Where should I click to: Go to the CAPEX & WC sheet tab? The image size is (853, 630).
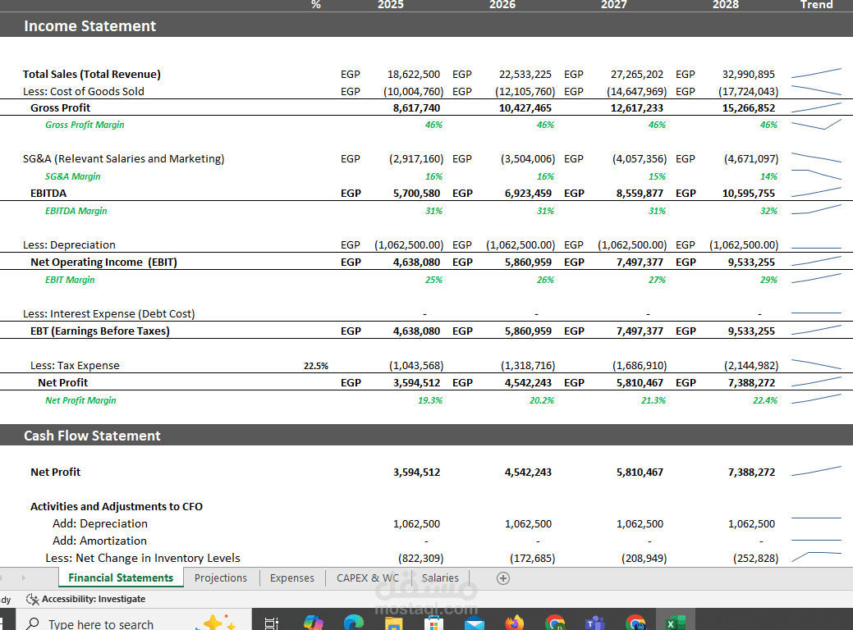click(368, 577)
